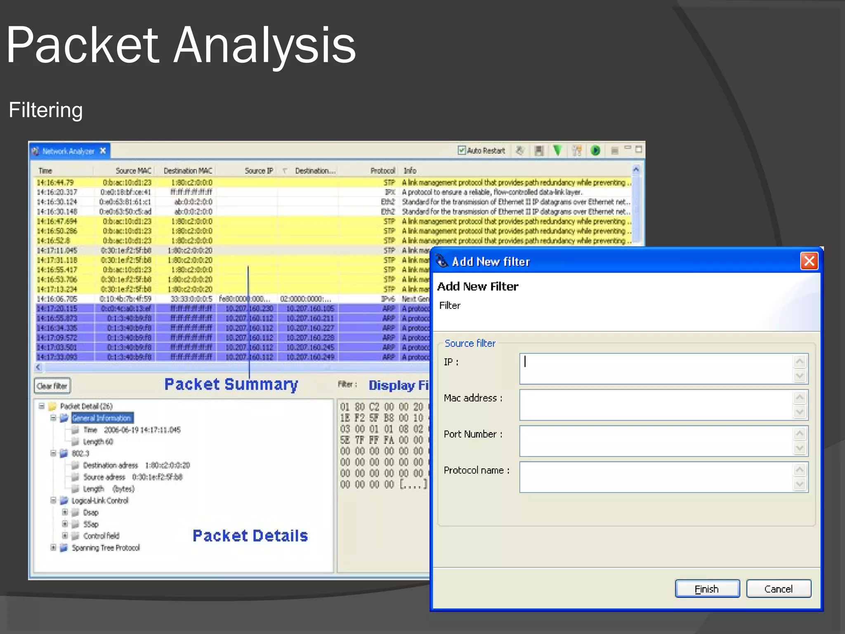The width and height of the screenshot is (845, 634).
Task: Click the green start capture icon
Action: click(595, 151)
